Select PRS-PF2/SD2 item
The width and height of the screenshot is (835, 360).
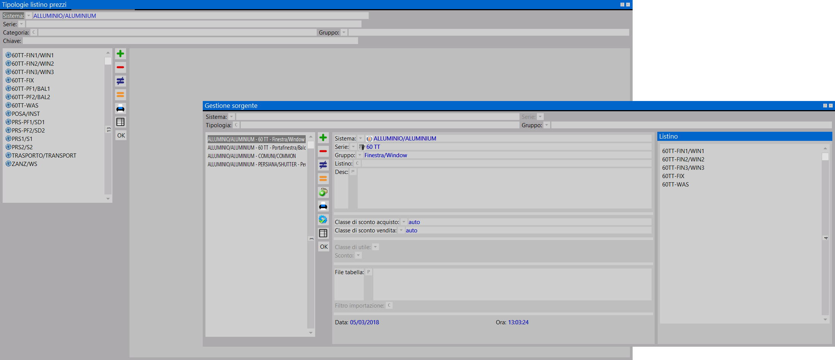point(25,131)
